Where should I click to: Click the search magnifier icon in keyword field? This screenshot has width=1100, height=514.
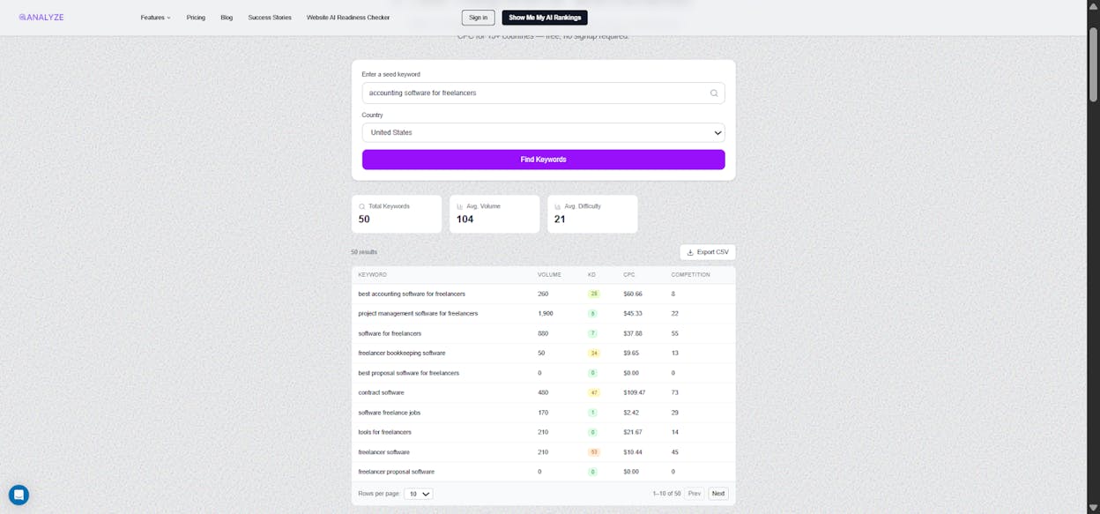pos(714,93)
